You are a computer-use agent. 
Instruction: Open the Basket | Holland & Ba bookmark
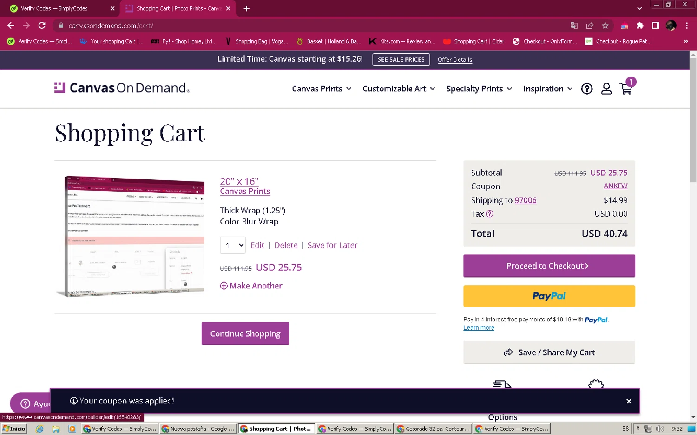329,41
